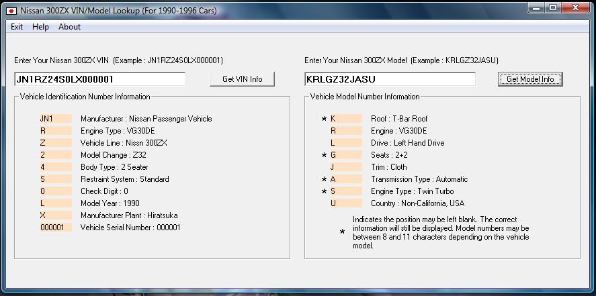Screen dimensions: 596x296
Task: Click the Get Model Info button
Action: pos(530,79)
